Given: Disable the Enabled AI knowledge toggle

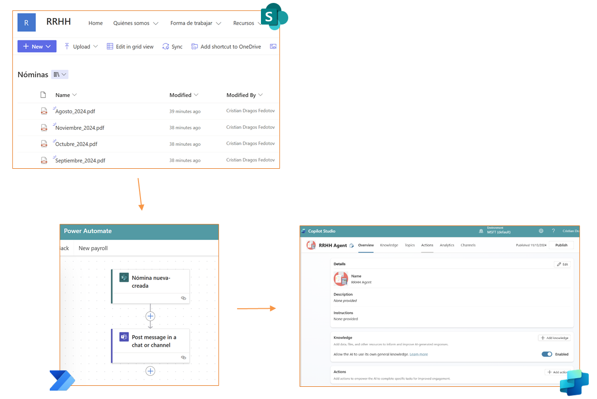Looking at the screenshot, I should point(547,354).
